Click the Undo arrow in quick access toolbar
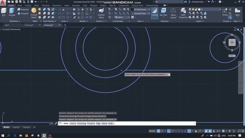Viewport: 245px width, 138px height. pos(36,2)
